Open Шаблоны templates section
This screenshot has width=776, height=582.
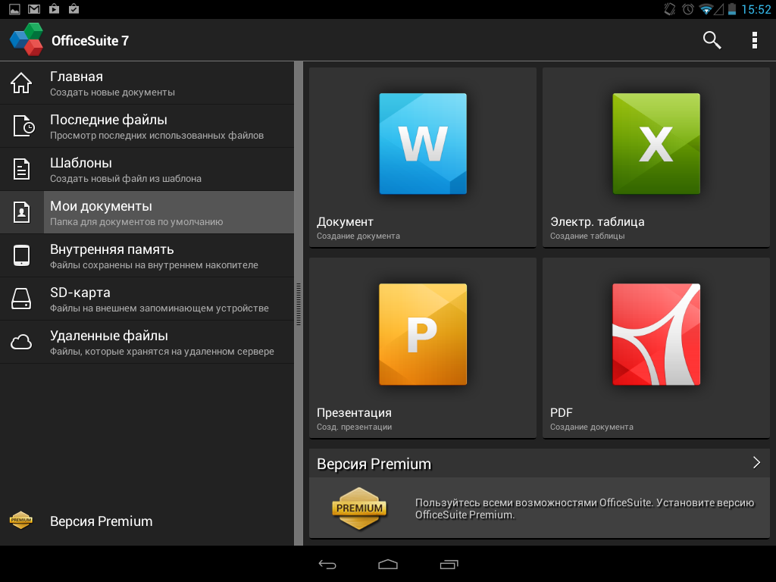click(x=147, y=169)
